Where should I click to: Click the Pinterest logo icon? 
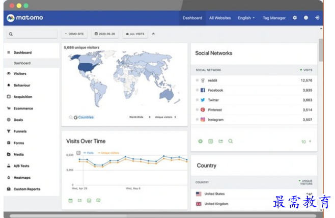[203, 110]
